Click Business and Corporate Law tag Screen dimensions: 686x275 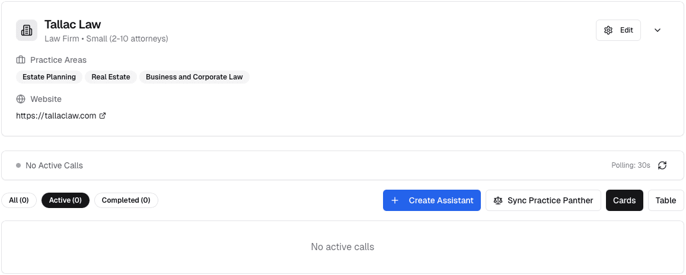[194, 77]
